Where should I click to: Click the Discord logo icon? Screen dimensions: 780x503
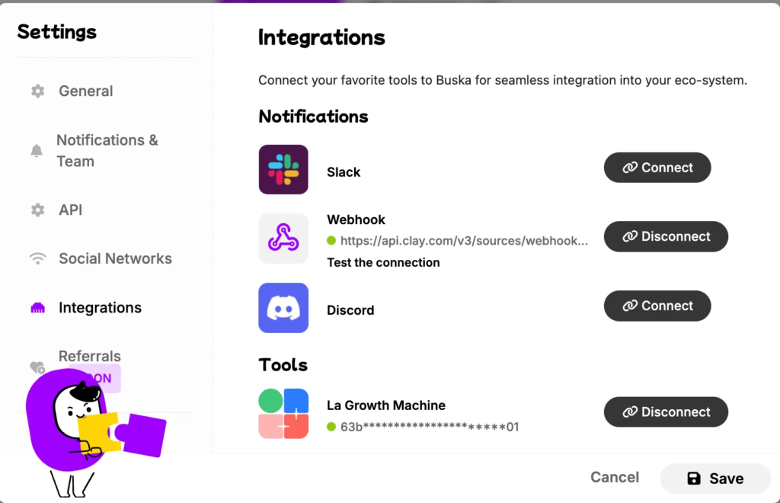click(283, 307)
